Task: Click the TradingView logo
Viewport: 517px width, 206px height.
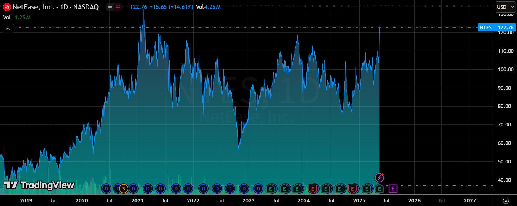Action: 39,185
